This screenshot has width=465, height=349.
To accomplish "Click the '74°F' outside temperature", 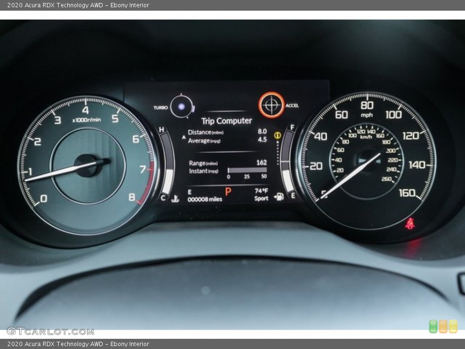I will click(x=261, y=190).
